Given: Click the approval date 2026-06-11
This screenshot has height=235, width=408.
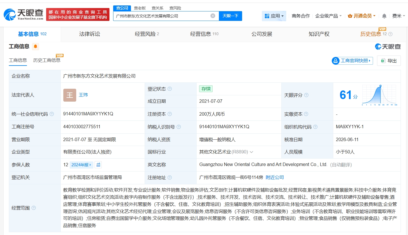Looking at the screenshot, I should [347, 139].
